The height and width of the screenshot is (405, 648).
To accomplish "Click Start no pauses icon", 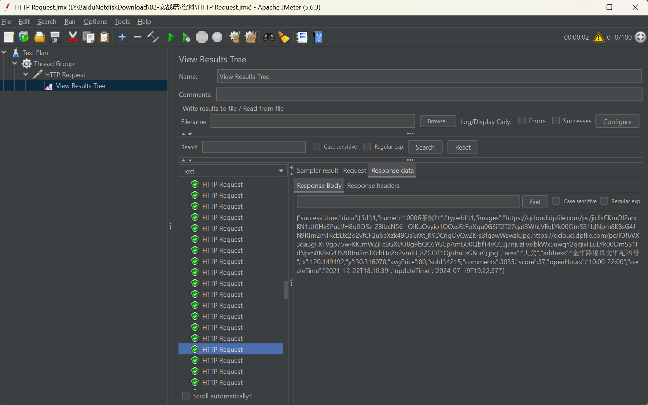I will 186,37.
